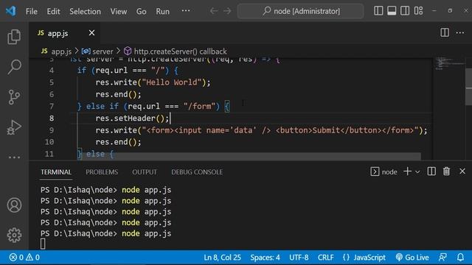Open the Explorer view in activity bar
Image resolution: width=472 pixels, height=265 pixels.
[x=14, y=37]
